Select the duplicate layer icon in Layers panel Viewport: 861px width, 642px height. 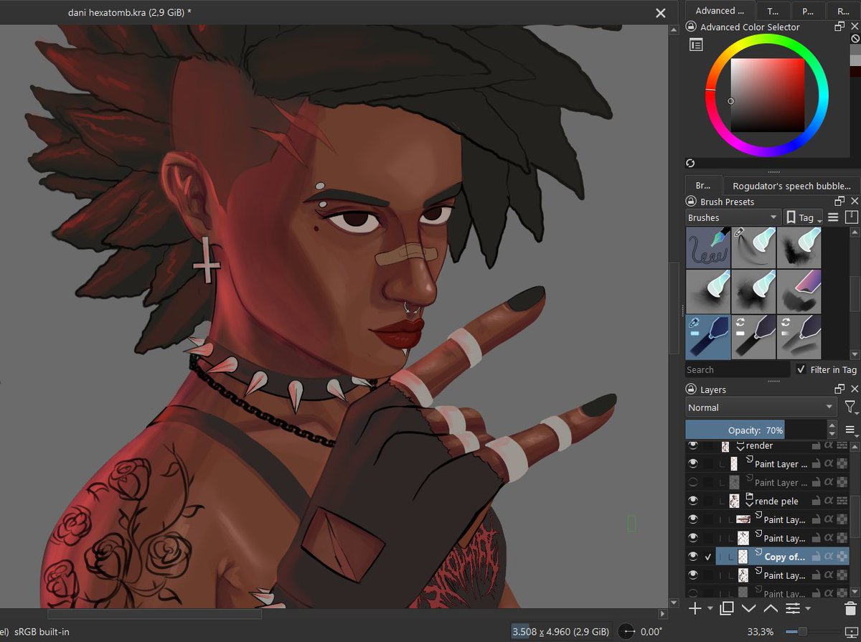726,608
